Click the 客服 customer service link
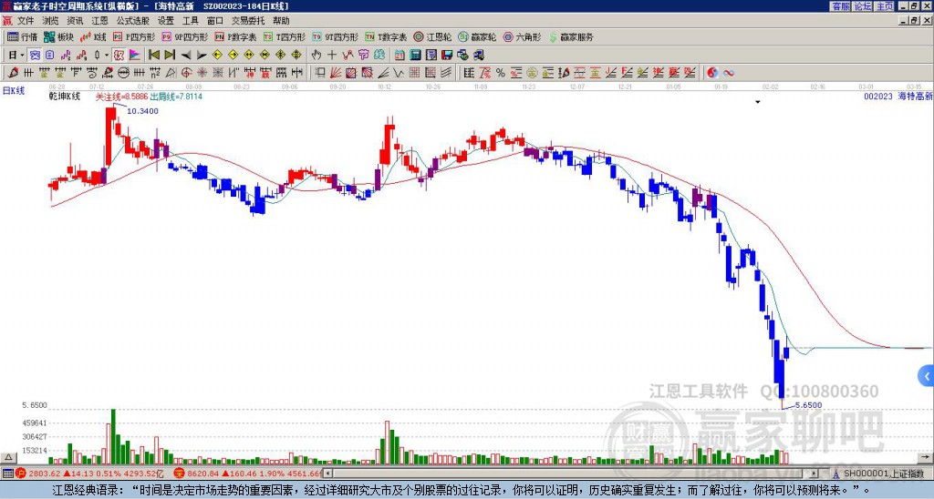 click(841, 6)
